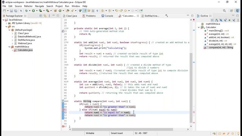Minimize the Outline view
The height and width of the screenshot is (136, 242).
click(x=233, y=15)
